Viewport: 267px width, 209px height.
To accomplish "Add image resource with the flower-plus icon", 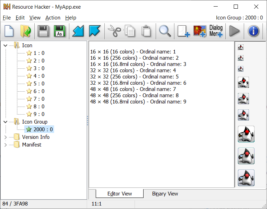I will pyautogui.click(x=200, y=31).
